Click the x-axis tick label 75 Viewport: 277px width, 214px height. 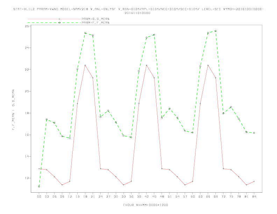click(x=231, y=197)
